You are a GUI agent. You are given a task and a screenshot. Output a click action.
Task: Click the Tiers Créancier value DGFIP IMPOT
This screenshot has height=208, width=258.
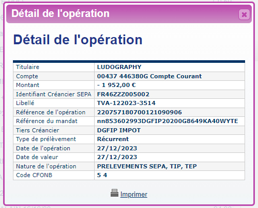119,130
